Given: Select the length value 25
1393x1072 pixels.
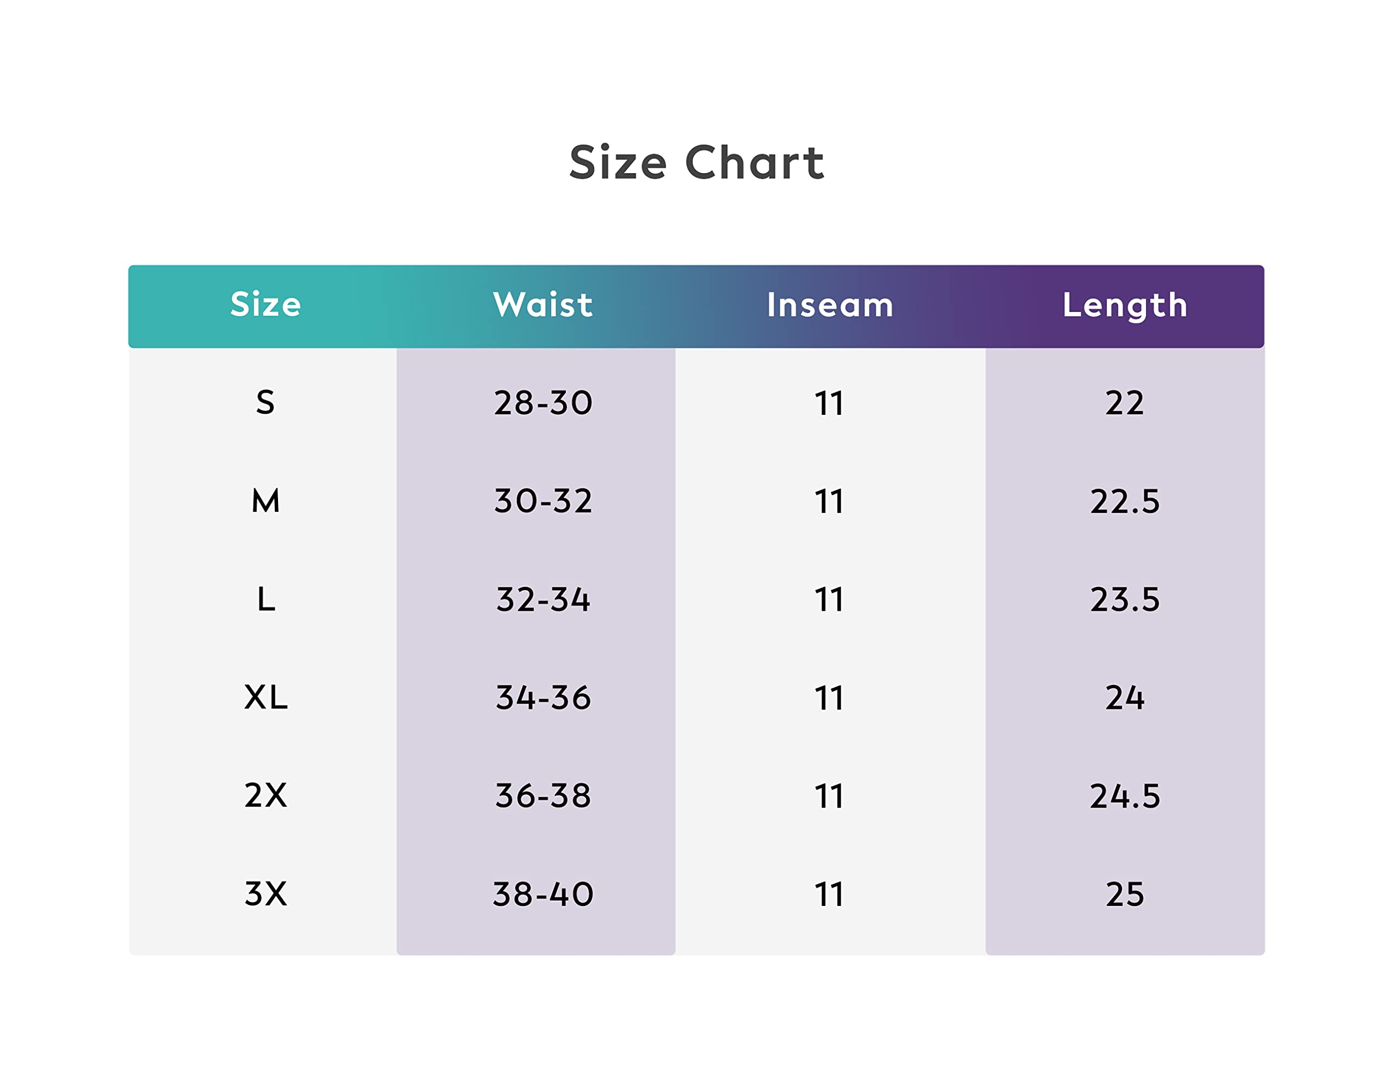Looking at the screenshot, I should point(1125,894).
